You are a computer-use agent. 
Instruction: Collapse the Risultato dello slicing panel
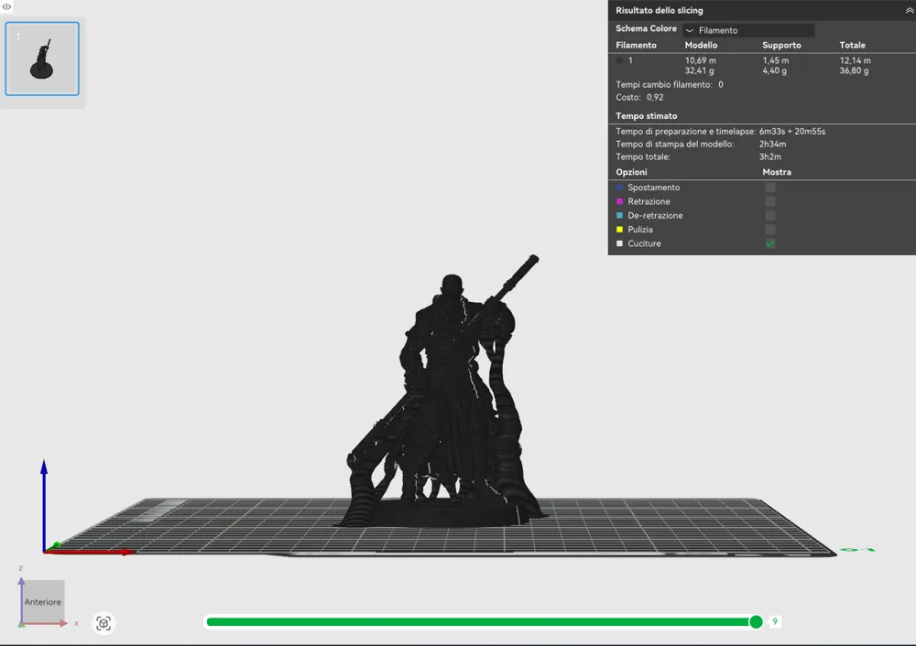(x=909, y=10)
